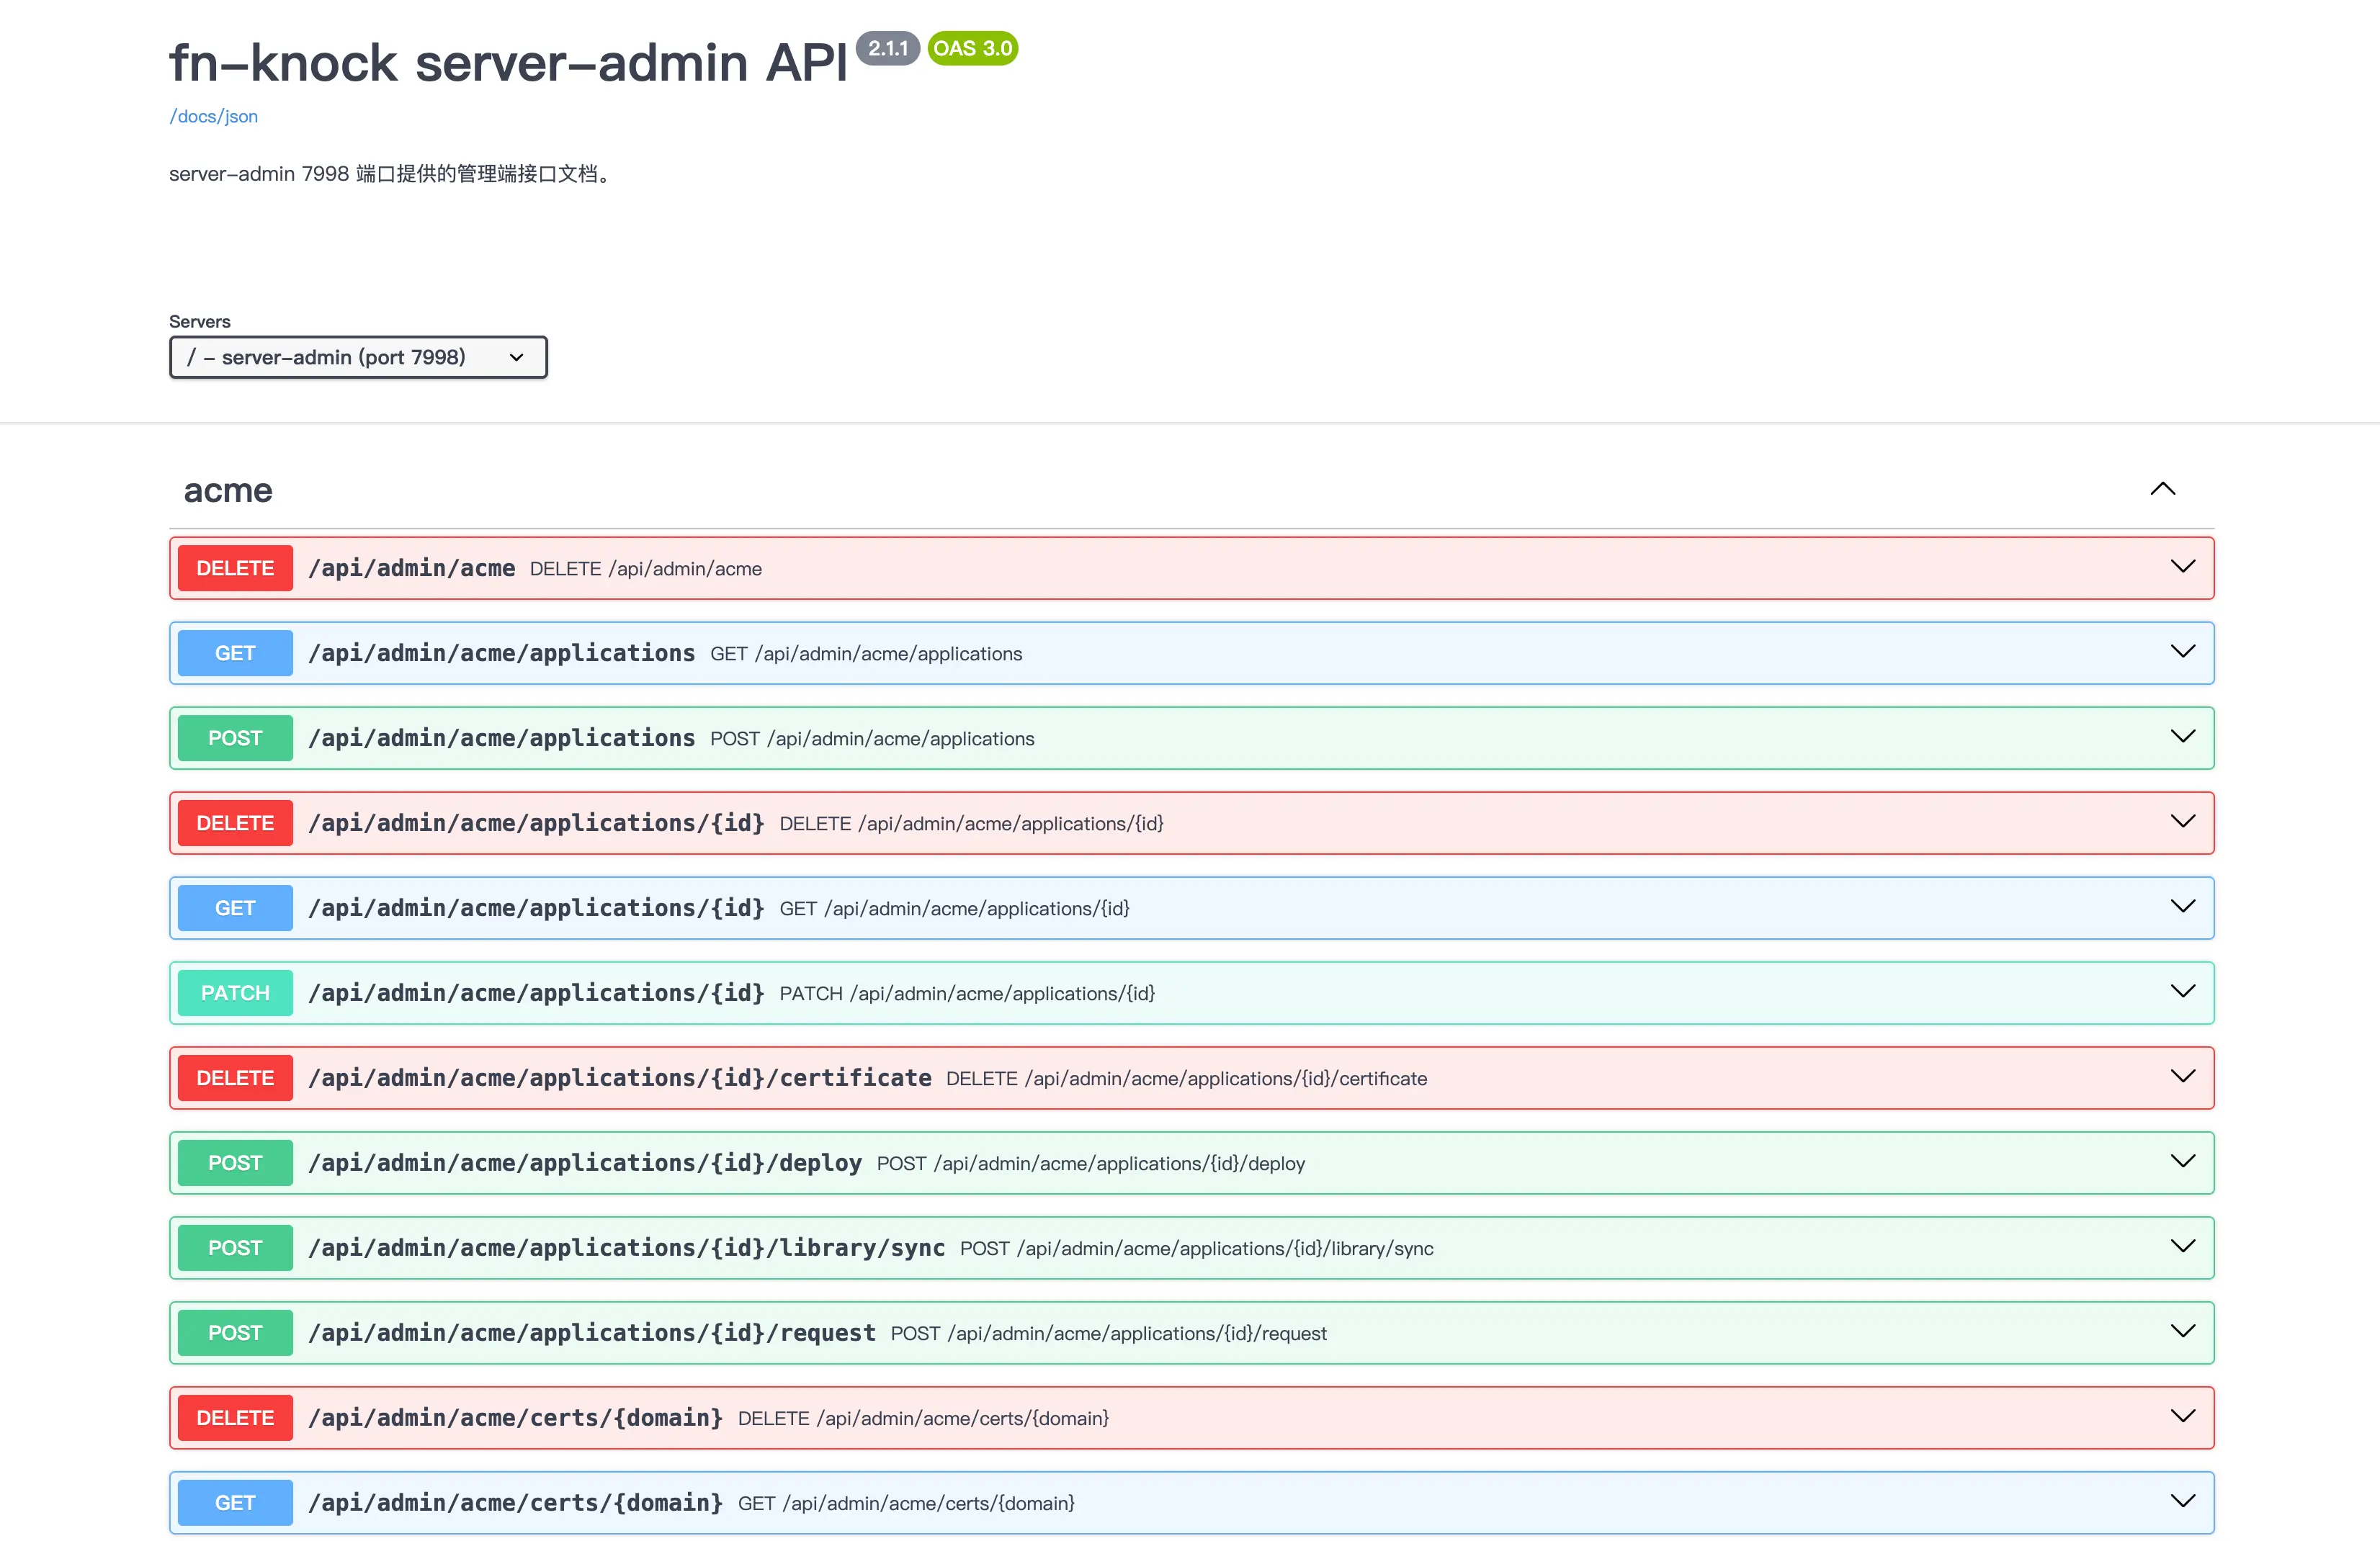Viewport: 2380px width, 1541px height.
Task: Click summary text 'POST /api/admin/acme/applications'
Action: click(872, 739)
